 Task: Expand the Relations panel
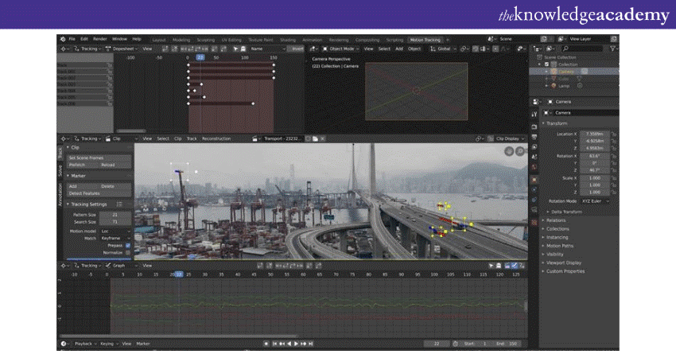tap(557, 220)
